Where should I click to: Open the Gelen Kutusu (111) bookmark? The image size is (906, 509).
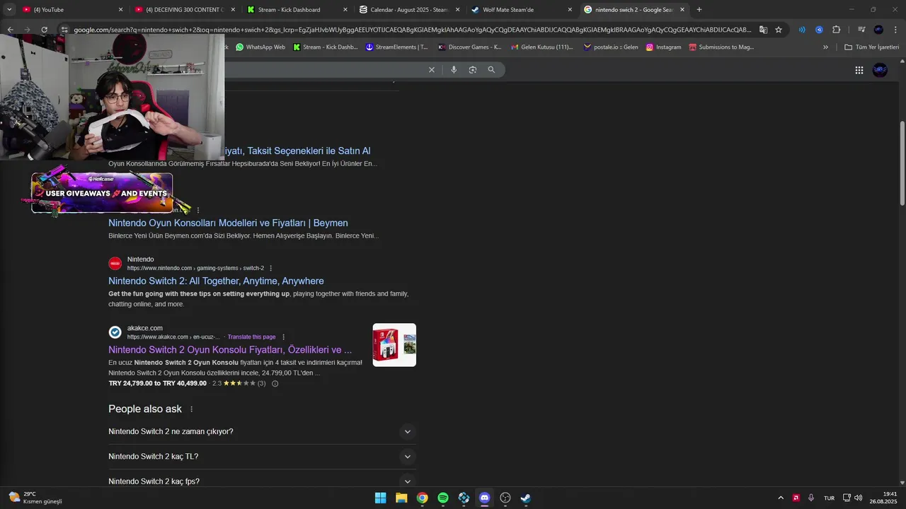[541, 47]
